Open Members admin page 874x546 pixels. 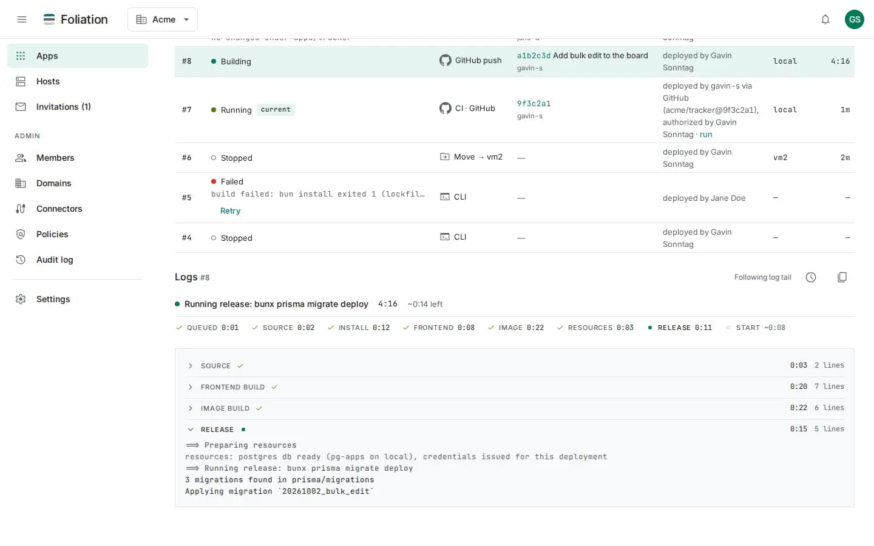tap(78, 158)
